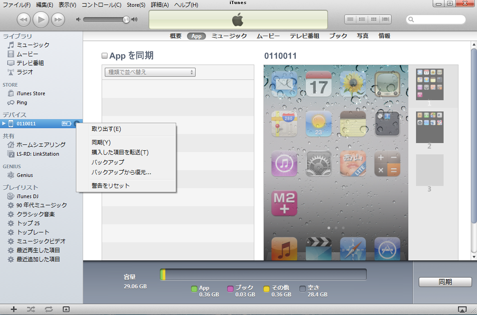This screenshot has width=477, height=315.
Task: Click the 同期 sync button
Action: 445,282
